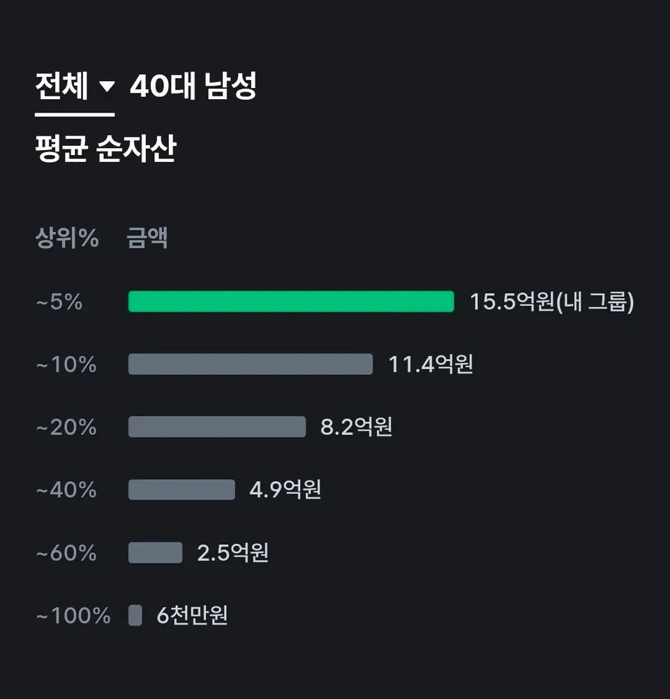Screen dimensions: 670x699
Task: Select the gray ~60% bar
Action: (x=156, y=552)
